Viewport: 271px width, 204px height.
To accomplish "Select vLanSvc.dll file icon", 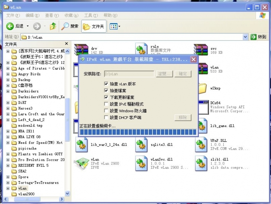I will point(141,163).
